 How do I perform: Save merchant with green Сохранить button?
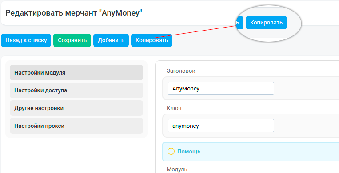point(72,40)
